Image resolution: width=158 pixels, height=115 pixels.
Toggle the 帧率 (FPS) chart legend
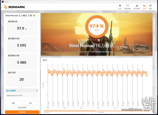[x=70, y=112]
